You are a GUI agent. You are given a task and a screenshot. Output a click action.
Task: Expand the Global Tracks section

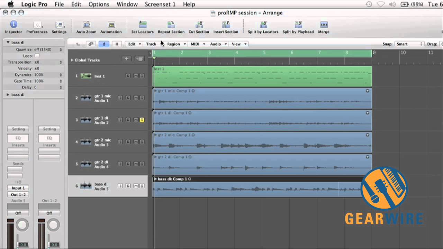tap(72, 60)
